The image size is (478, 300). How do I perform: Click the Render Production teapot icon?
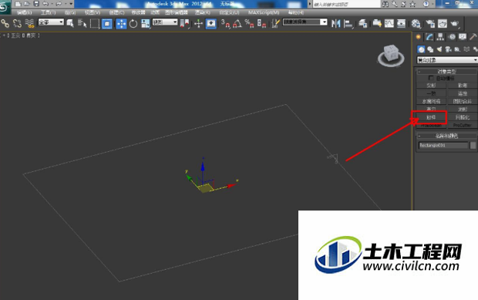(x=455, y=23)
